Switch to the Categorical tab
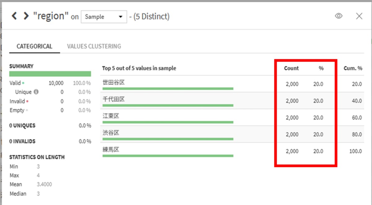The width and height of the screenshot is (372, 205). point(34,46)
